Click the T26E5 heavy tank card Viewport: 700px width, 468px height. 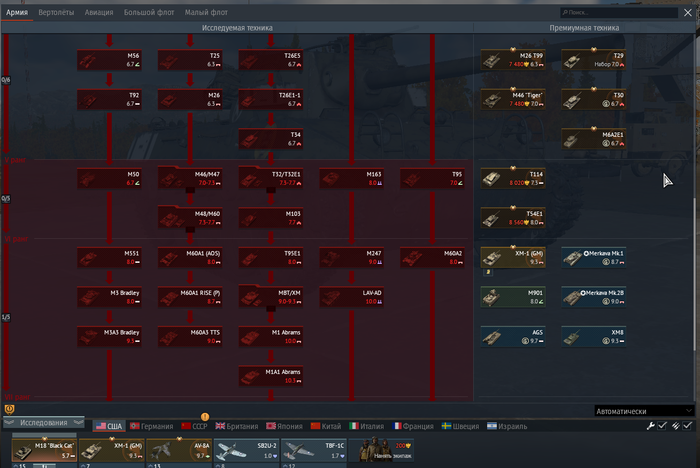[x=271, y=60]
